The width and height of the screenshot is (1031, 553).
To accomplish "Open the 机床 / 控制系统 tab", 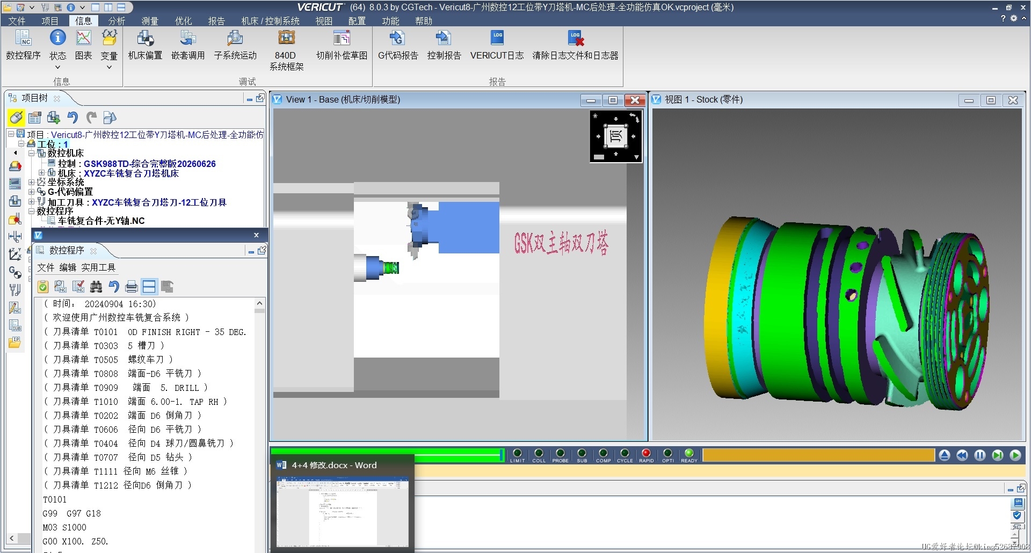I will point(270,21).
